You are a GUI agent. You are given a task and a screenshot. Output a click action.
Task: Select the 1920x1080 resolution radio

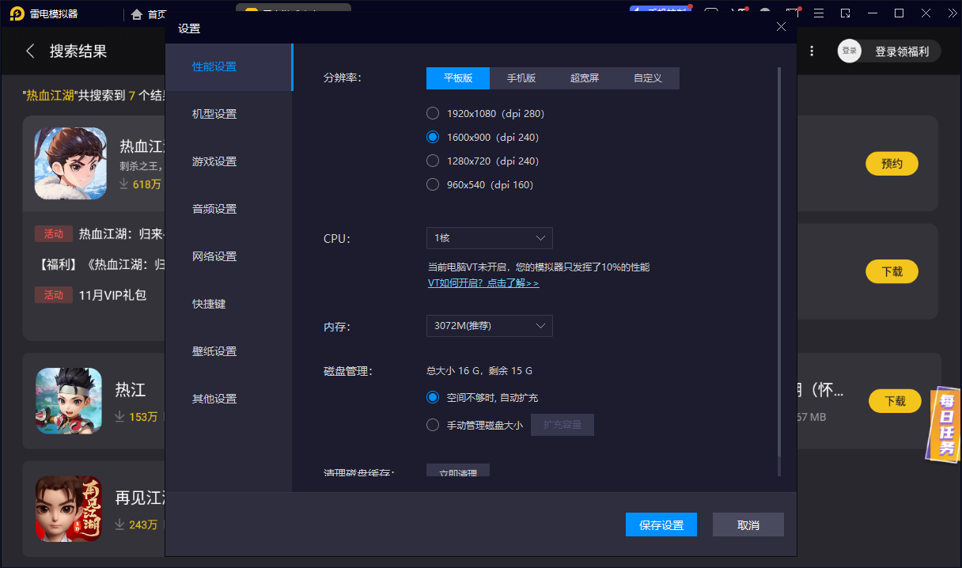[x=433, y=113]
